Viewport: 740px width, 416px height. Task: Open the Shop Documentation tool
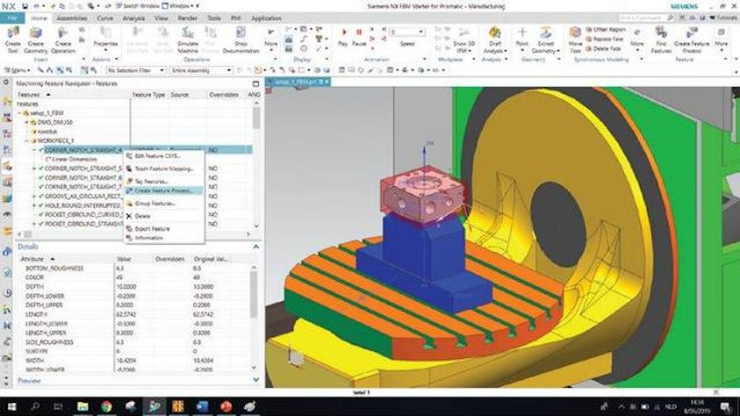tap(241, 39)
